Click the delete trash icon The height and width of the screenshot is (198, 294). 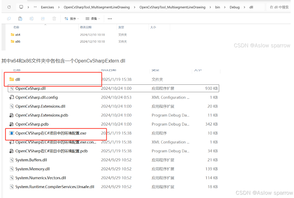[54, 19]
